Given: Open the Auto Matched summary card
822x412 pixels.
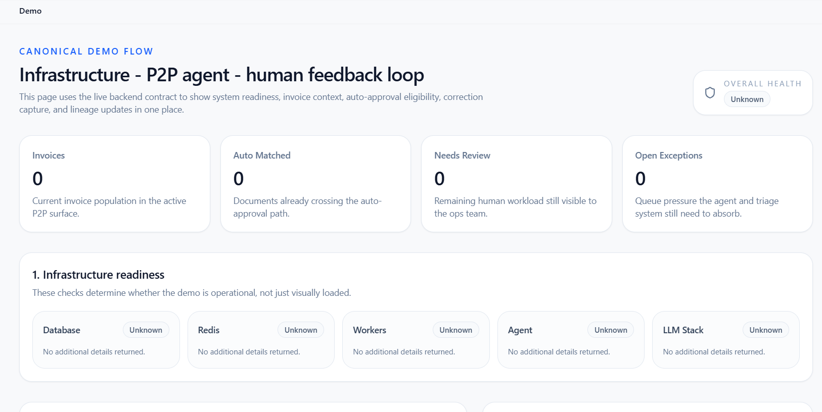Looking at the screenshot, I should tap(315, 184).
